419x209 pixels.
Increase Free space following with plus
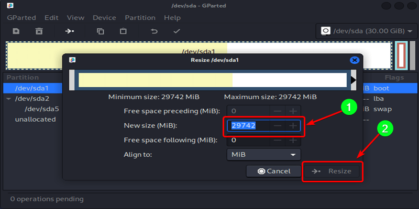[x=293, y=140]
